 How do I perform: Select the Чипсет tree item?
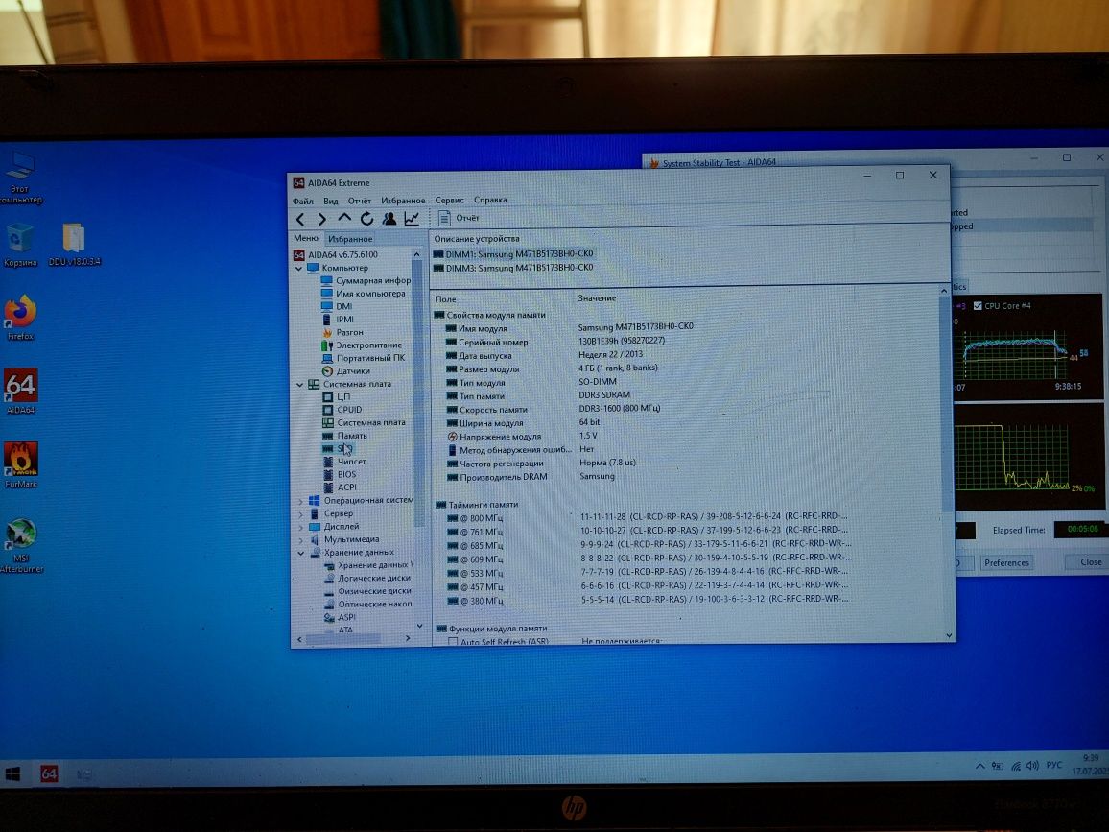345,462
